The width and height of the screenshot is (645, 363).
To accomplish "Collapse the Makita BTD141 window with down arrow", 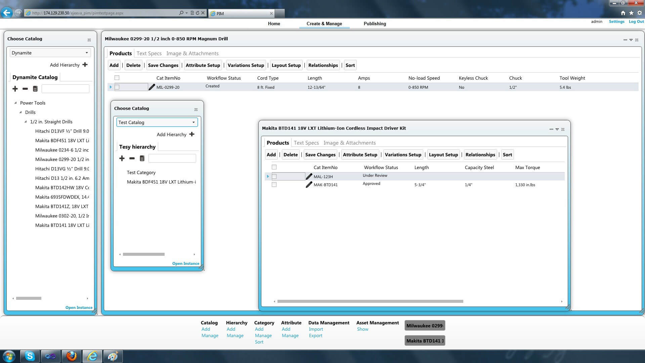I will (557, 129).
